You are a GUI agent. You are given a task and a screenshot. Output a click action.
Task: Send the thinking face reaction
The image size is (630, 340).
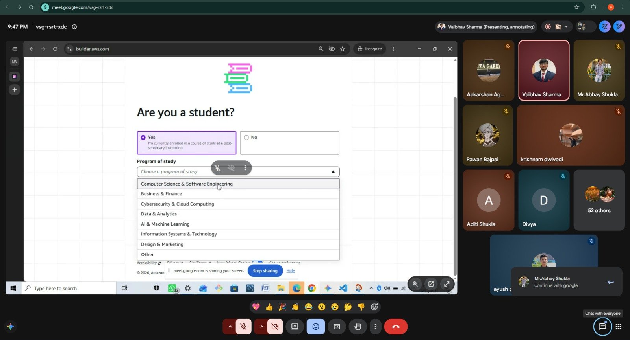348,307
